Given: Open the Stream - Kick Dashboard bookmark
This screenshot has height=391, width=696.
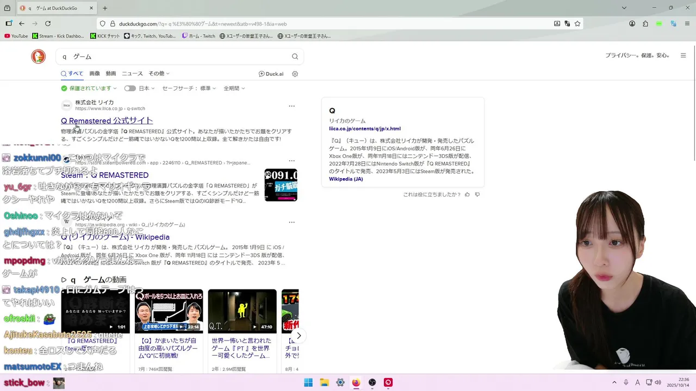Looking at the screenshot, I should click(58, 36).
